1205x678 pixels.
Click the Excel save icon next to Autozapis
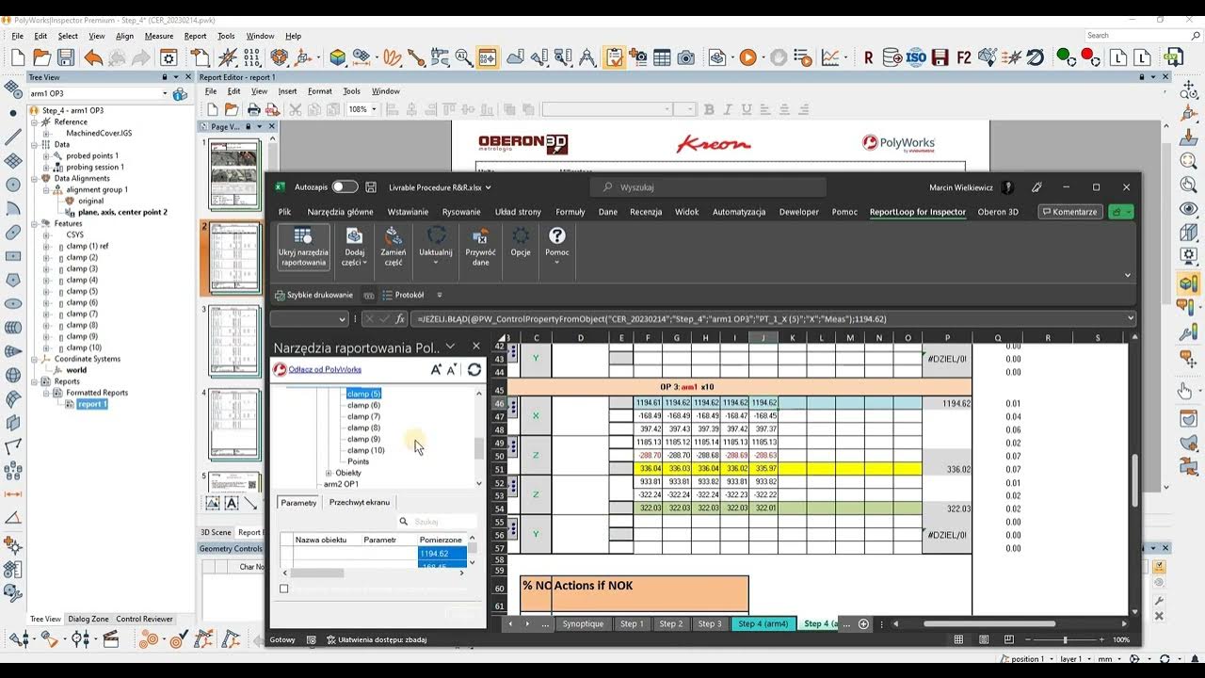(371, 187)
